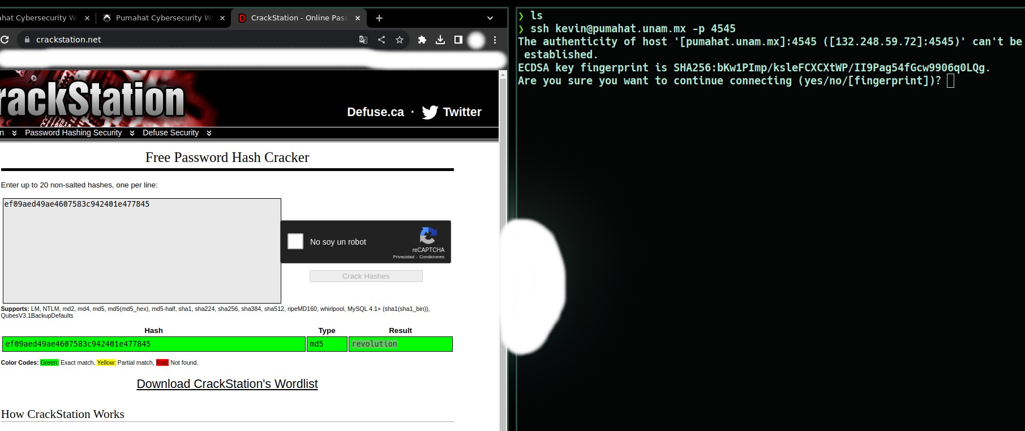Close the first cut-off Cybersecurity tab
The height and width of the screenshot is (431, 1025).
click(x=87, y=18)
